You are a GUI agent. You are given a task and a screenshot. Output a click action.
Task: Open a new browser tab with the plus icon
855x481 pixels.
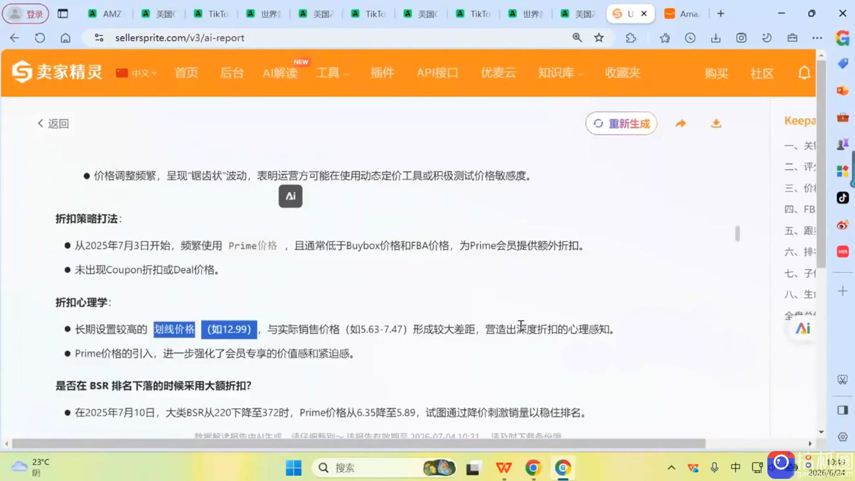pos(721,14)
